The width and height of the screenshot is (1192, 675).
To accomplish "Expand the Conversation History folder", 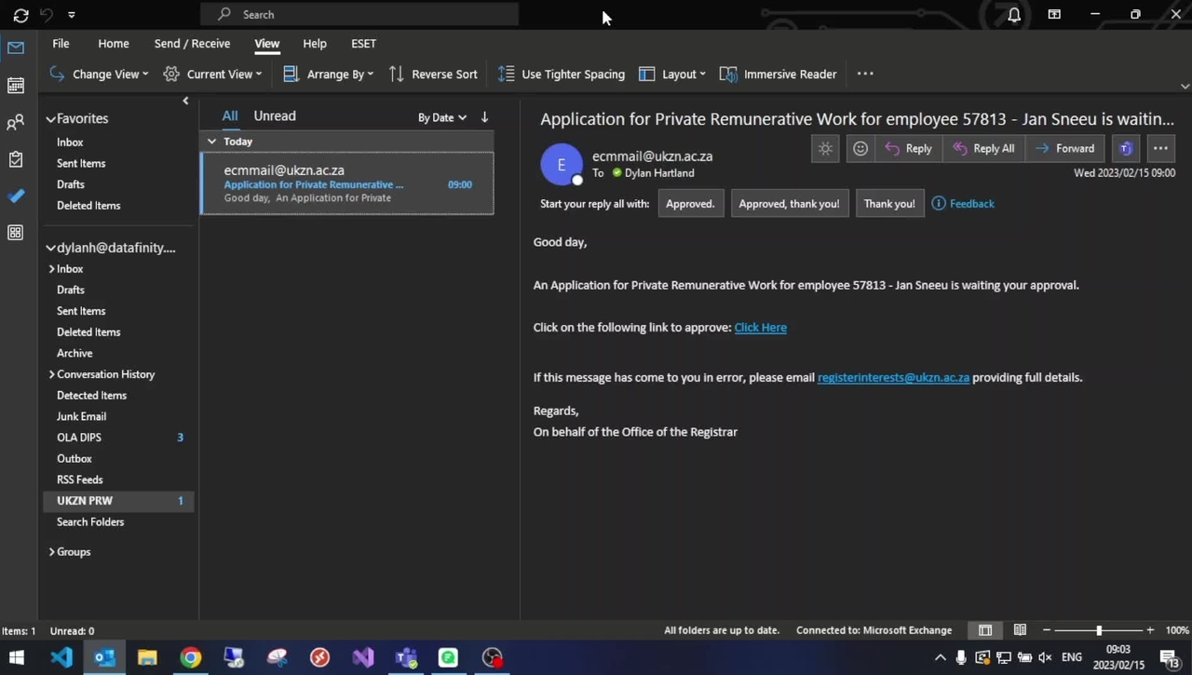I will (51, 374).
